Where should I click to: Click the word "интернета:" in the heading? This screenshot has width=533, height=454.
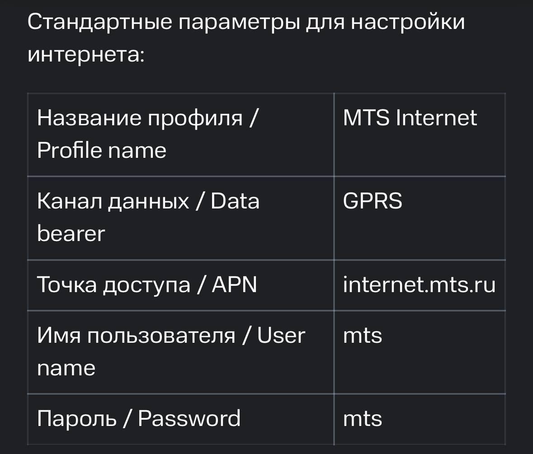(x=86, y=55)
